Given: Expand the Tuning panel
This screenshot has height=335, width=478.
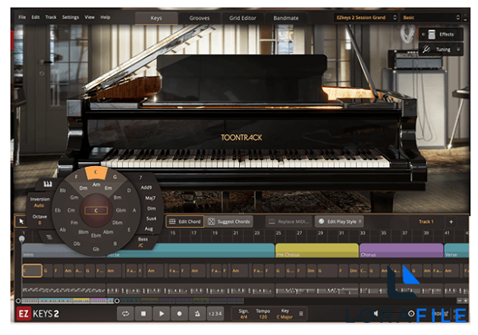Looking at the screenshot, I should pyautogui.click(x=441, y=49).
